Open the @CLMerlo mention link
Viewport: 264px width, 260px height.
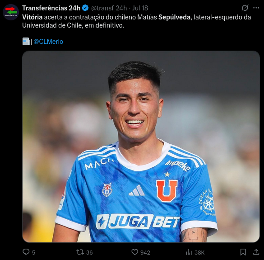(48, 42)
